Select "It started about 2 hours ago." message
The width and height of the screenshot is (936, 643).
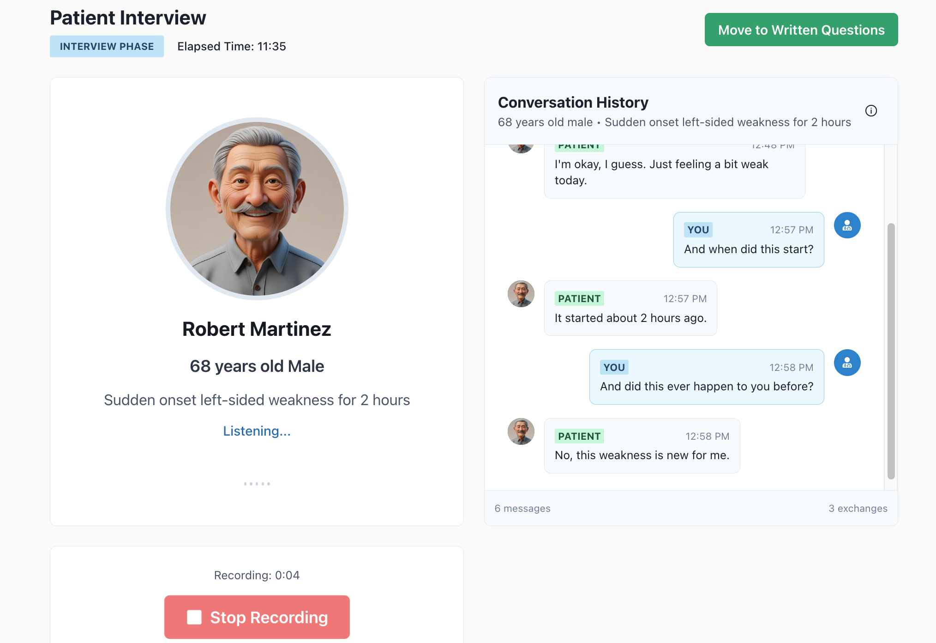[x=630, y=308]
